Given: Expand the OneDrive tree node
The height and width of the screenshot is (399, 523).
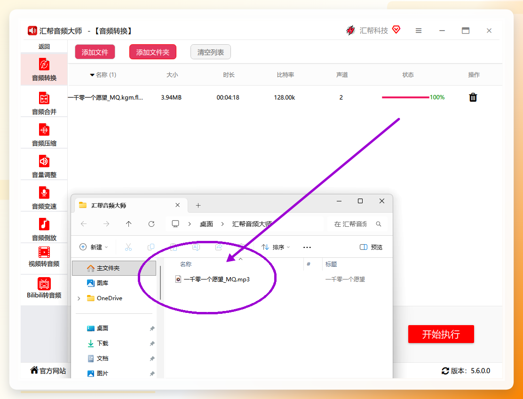Looking at the screenshot, I should 79,298.
